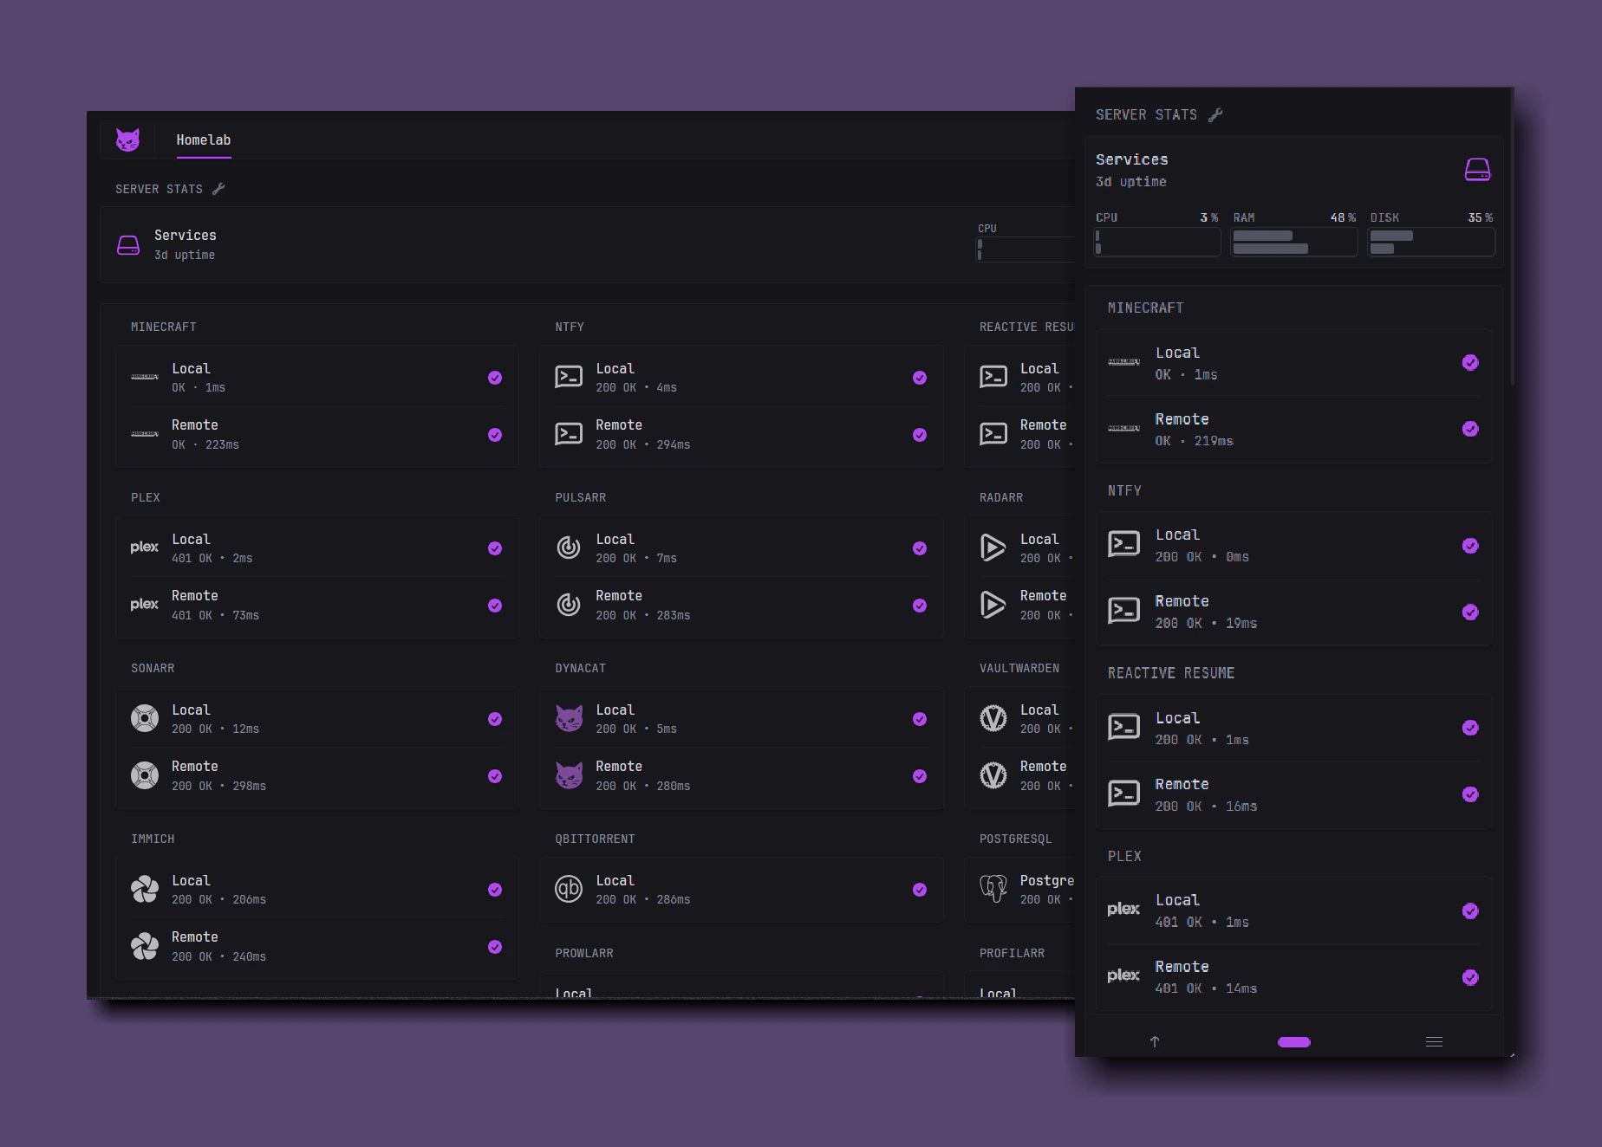Click Reactive Resume Local terminal icon desktop
The width and height of the screenshot is (1602, 1147).
pos(993,377)
